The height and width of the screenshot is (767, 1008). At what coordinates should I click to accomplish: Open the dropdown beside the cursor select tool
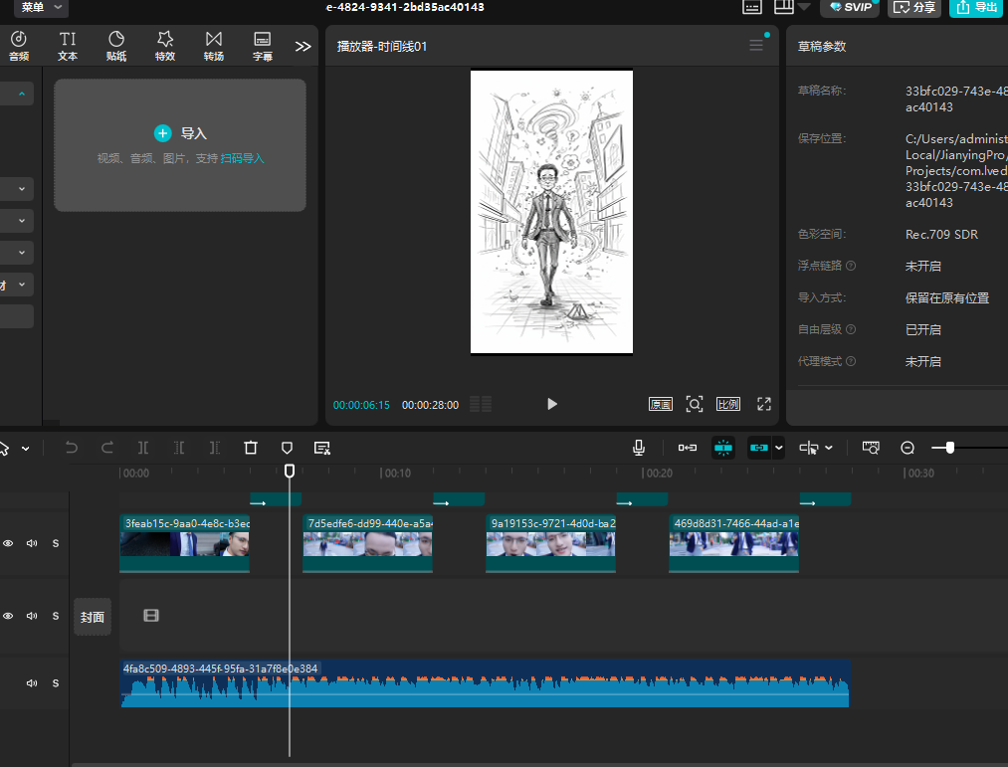pyautogui.click(x=26, y=449)
